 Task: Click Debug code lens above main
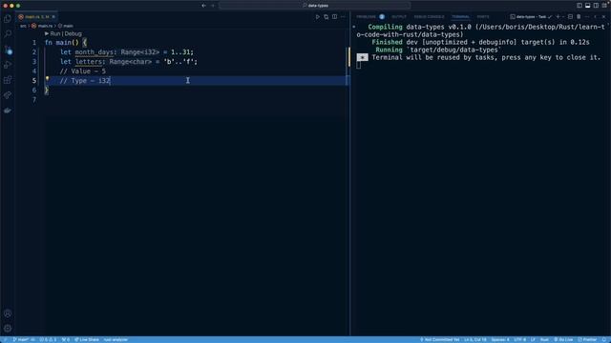coord(73,34)
